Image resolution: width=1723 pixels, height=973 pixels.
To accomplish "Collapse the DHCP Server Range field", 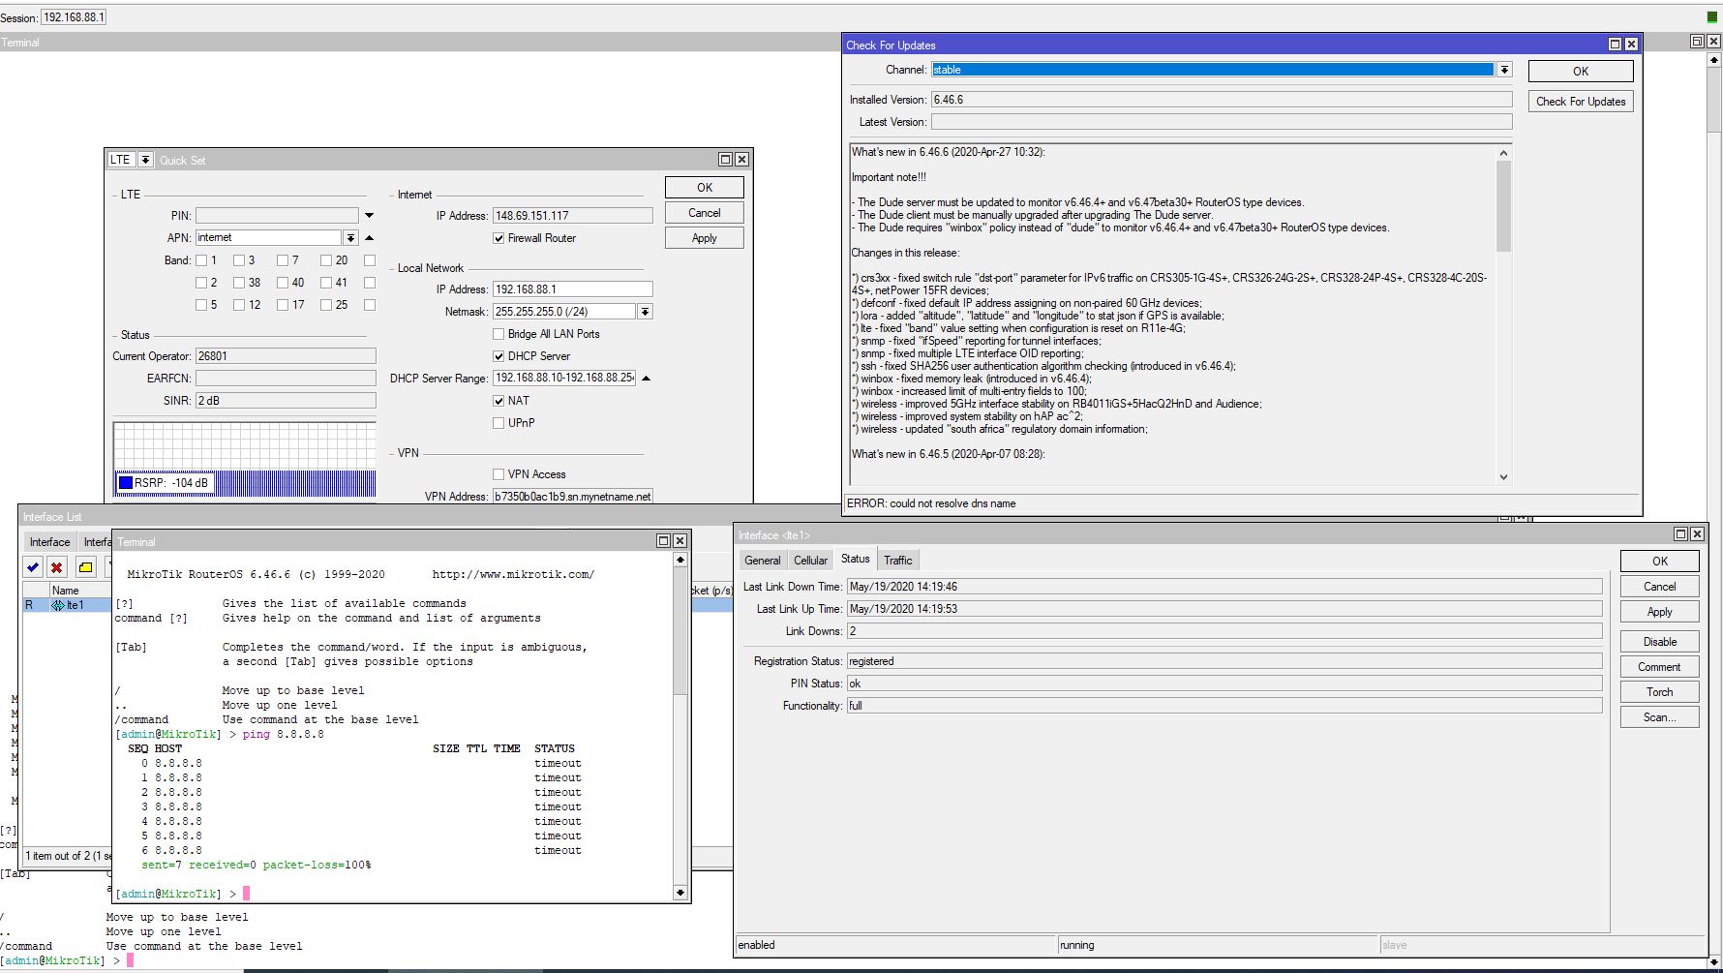I will [647, 379].
